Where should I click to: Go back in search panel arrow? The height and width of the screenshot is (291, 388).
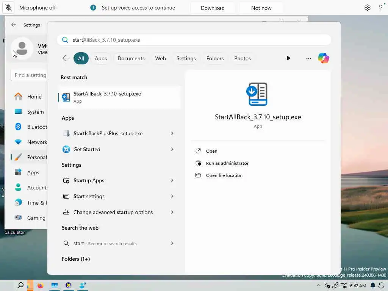[x=66, y=58]
